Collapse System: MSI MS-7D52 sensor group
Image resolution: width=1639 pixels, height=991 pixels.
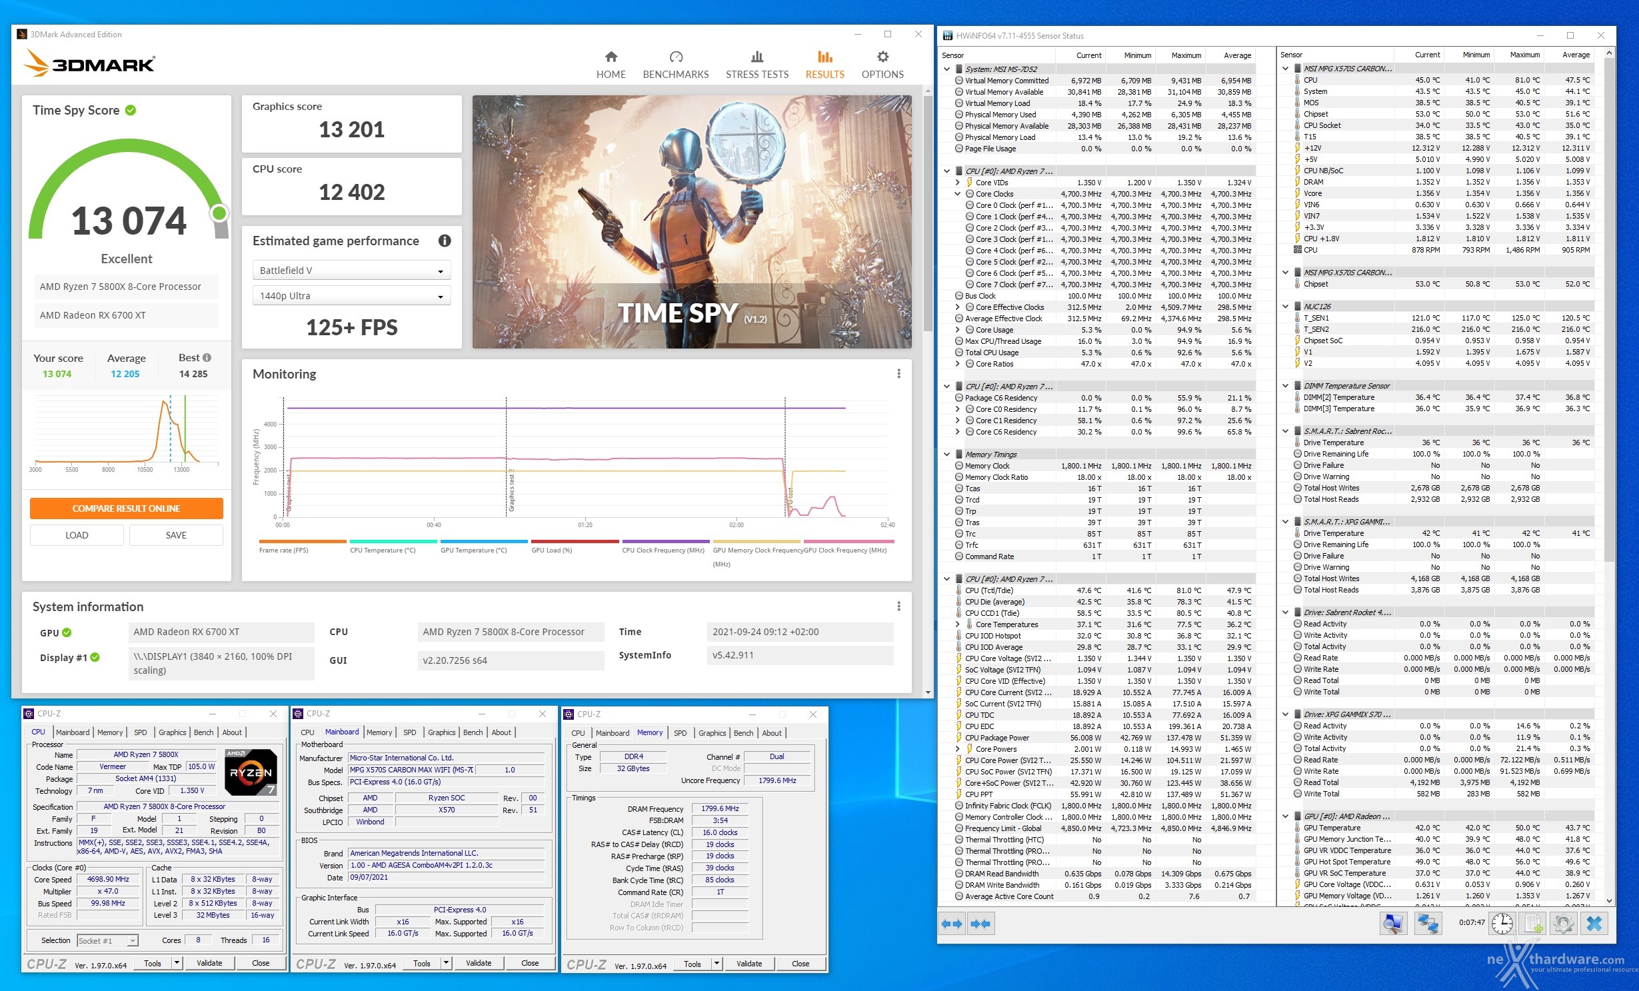[946, 69]
